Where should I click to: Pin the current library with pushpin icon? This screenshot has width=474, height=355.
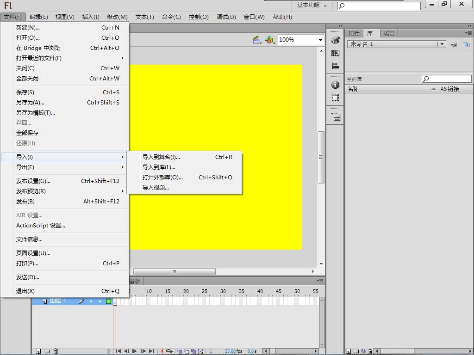click(454, 44)
